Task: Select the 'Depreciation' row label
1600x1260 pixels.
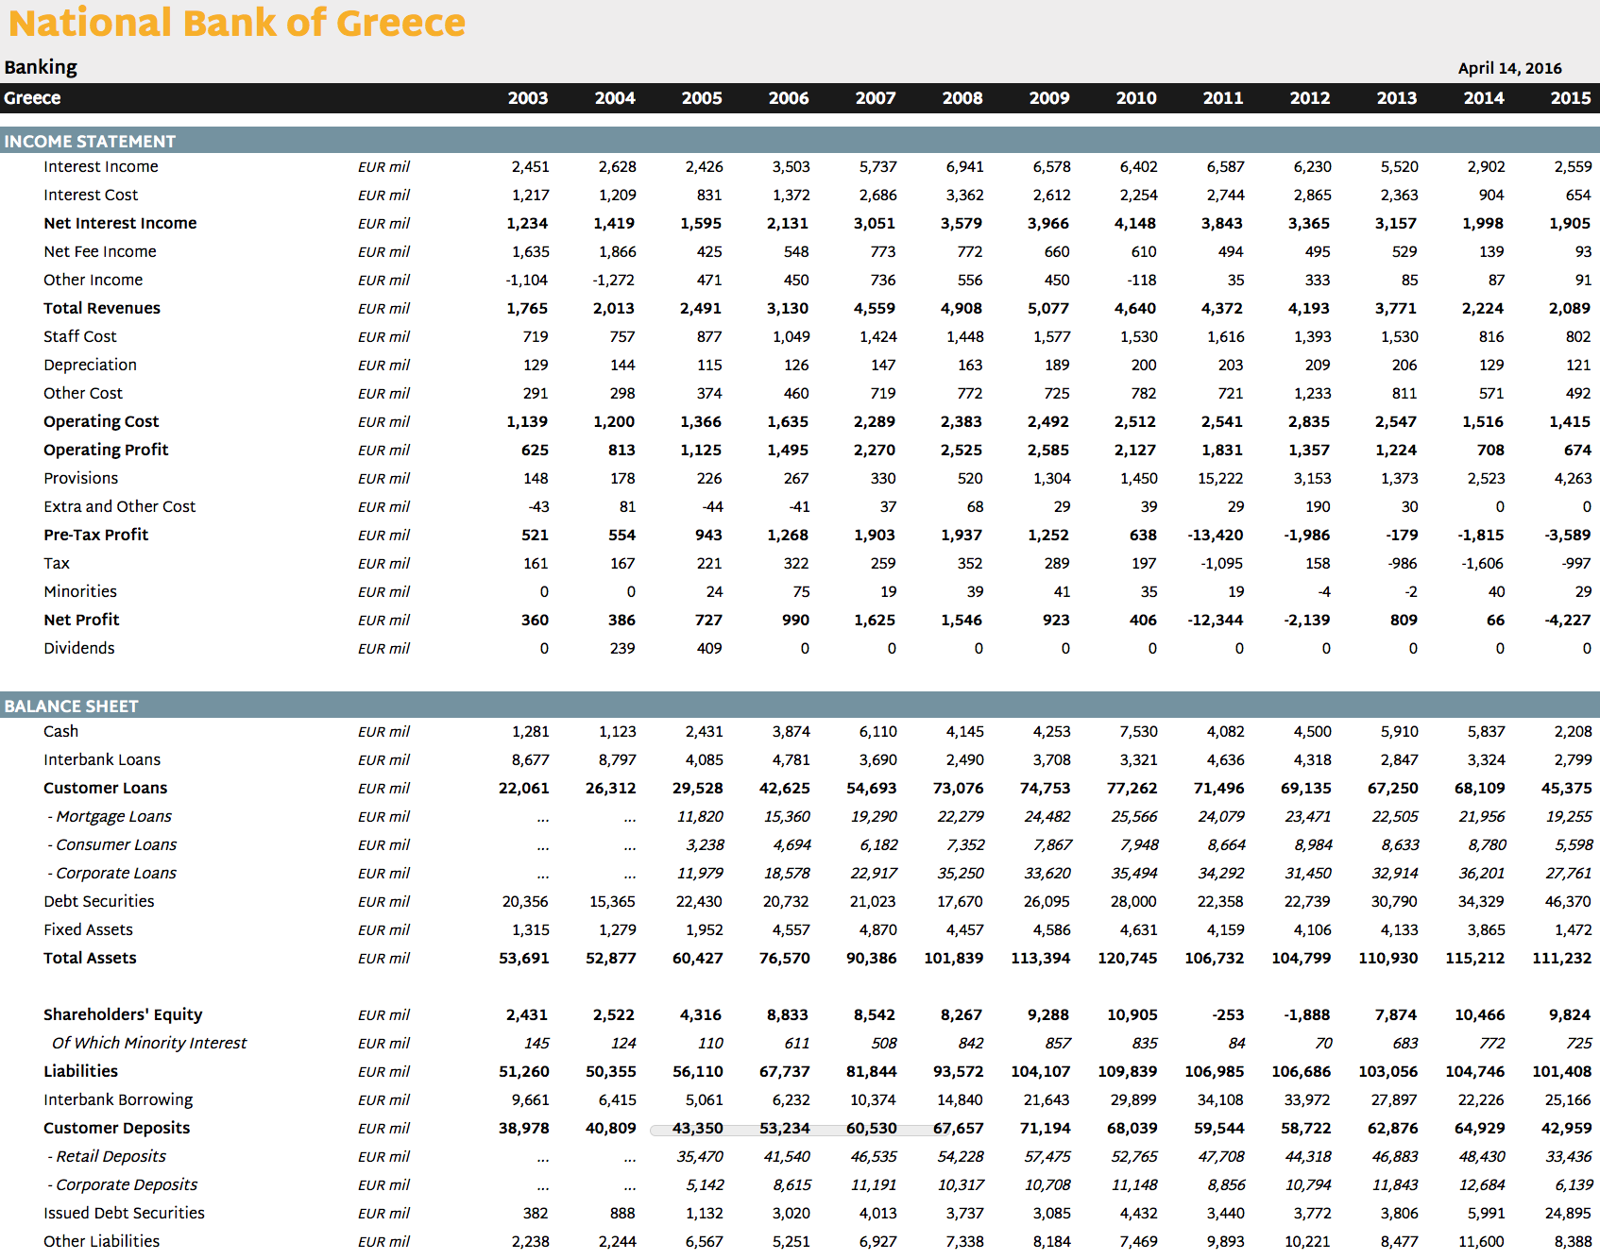Action: pos(90,366)
